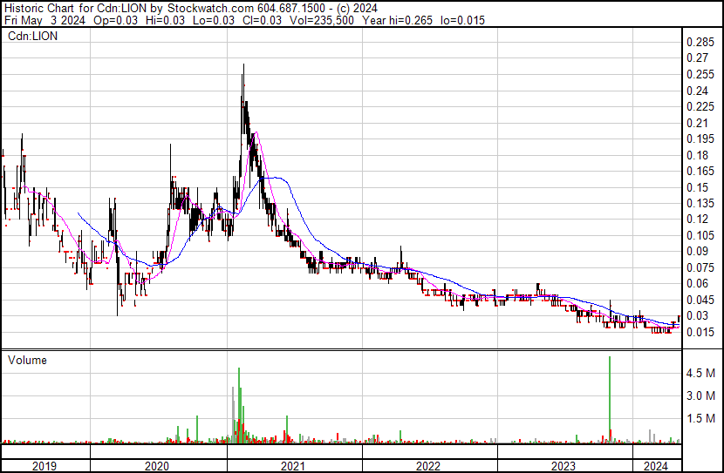This screenshot has height=473, width=724.
Task: Click the 'Year hi=0.265' value
Action: click(x=397, y=20)
